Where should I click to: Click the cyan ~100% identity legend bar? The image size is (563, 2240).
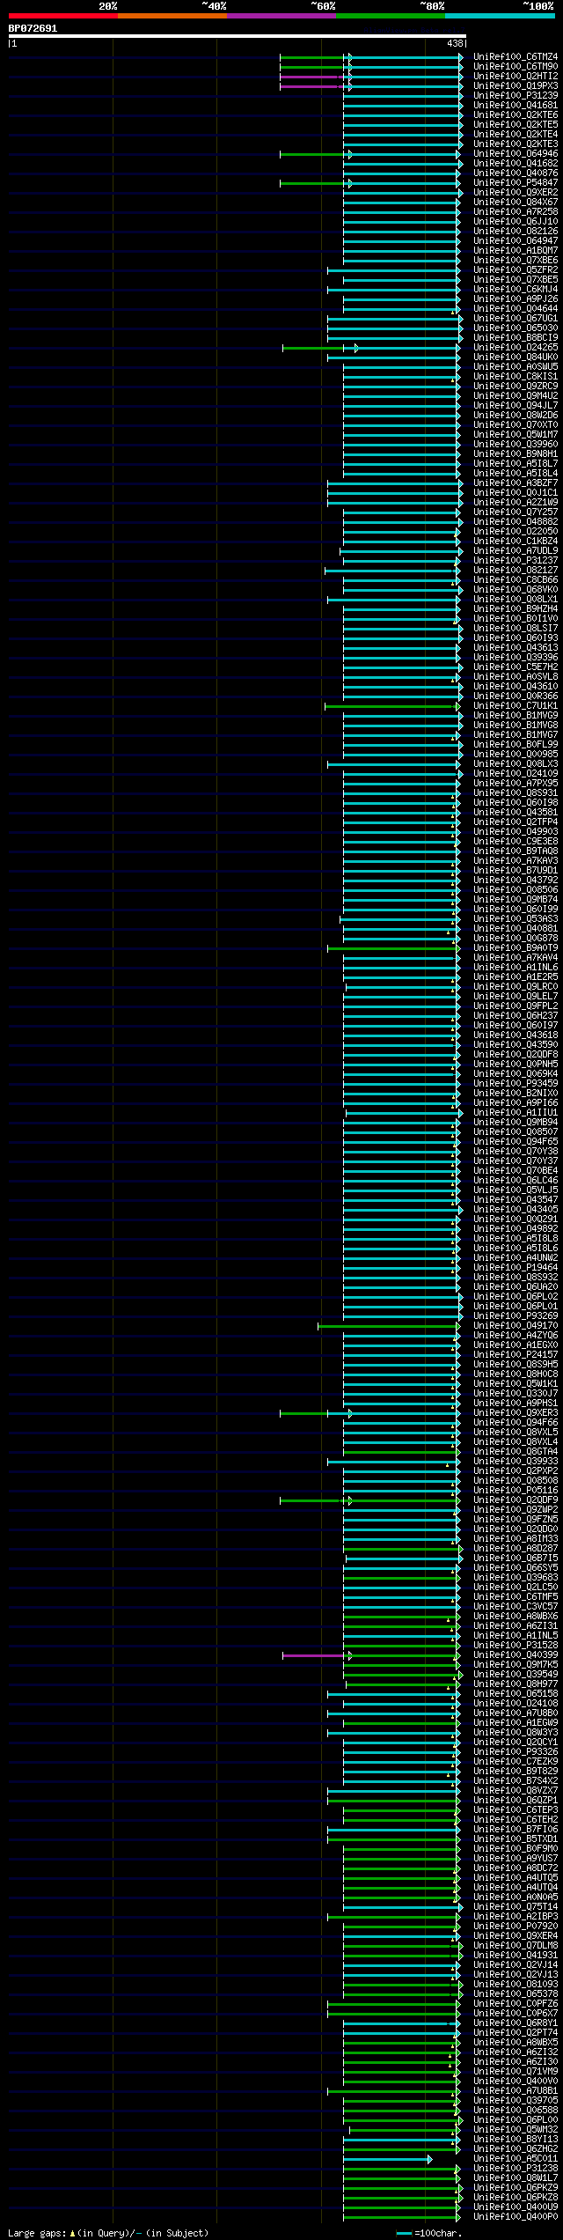pos(499,16)
